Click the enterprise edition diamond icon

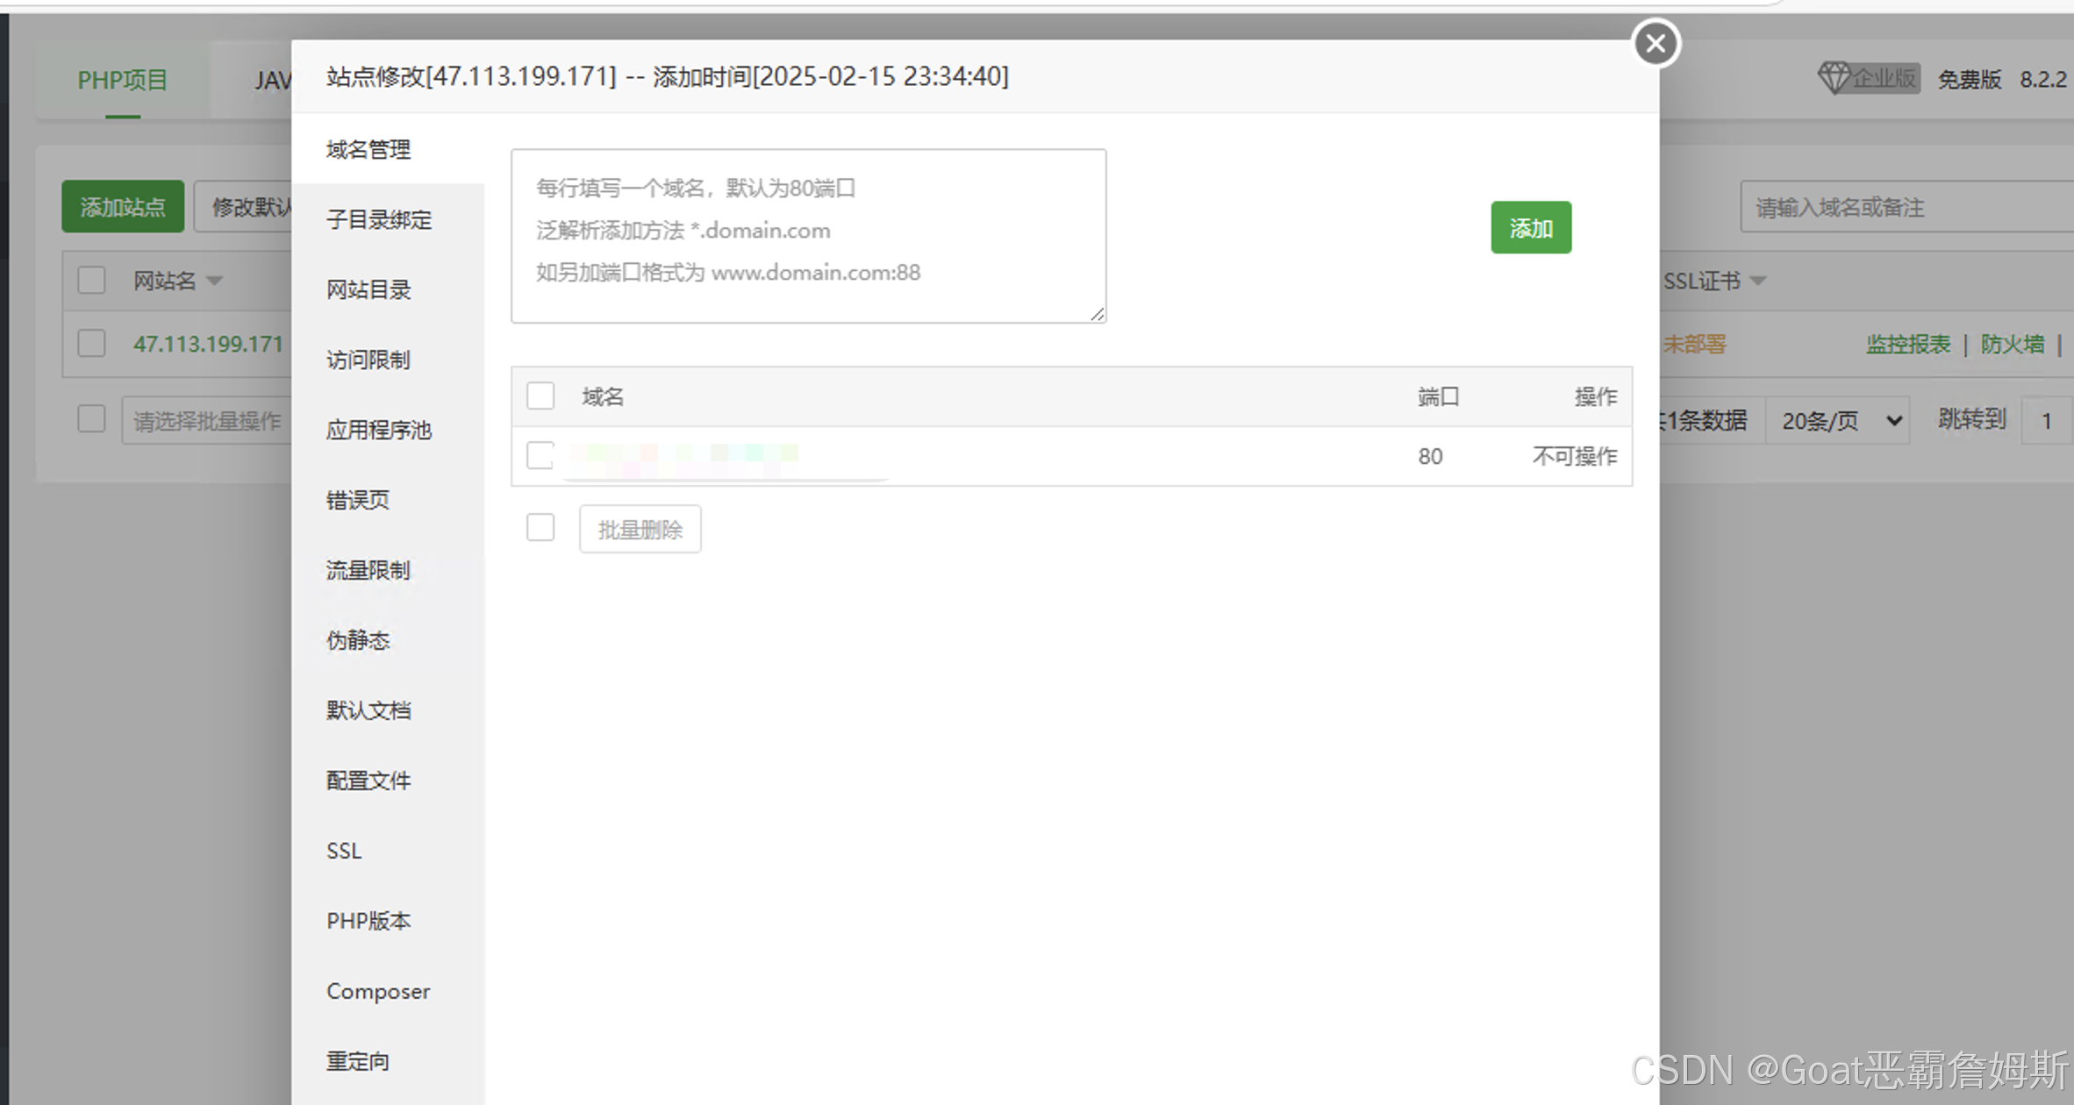click(x=1834, y=78)
